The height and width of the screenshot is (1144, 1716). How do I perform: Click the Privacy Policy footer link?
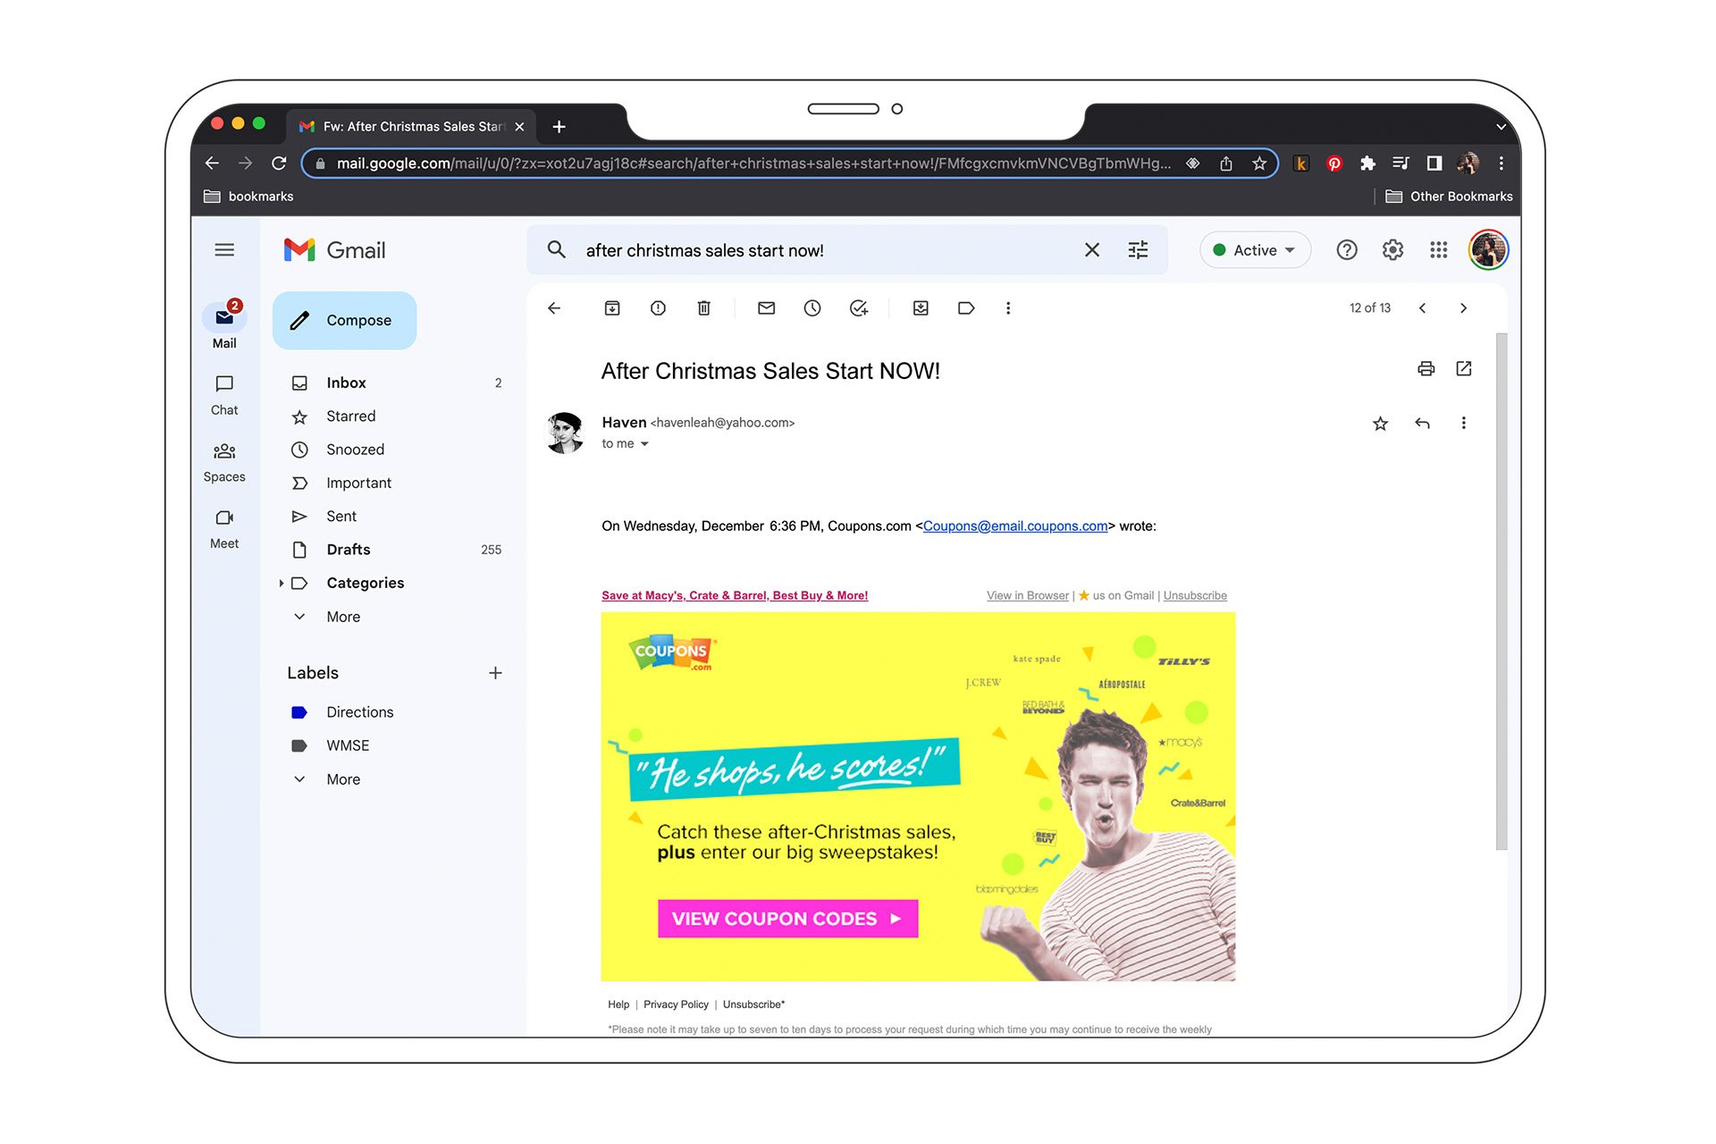[676, 1005]
